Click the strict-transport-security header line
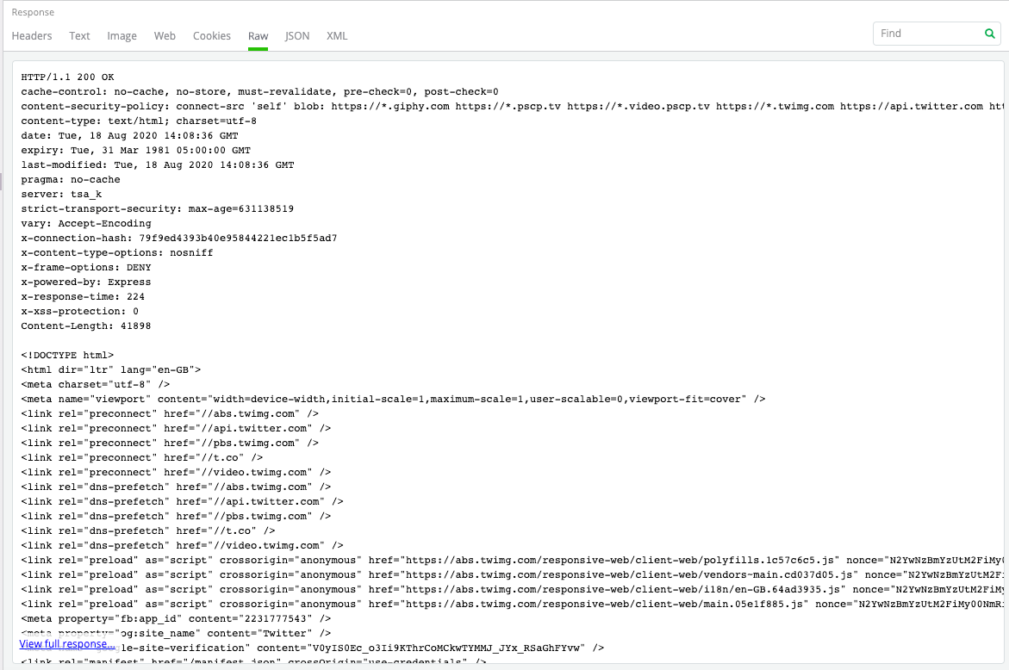 pos(157,209)
